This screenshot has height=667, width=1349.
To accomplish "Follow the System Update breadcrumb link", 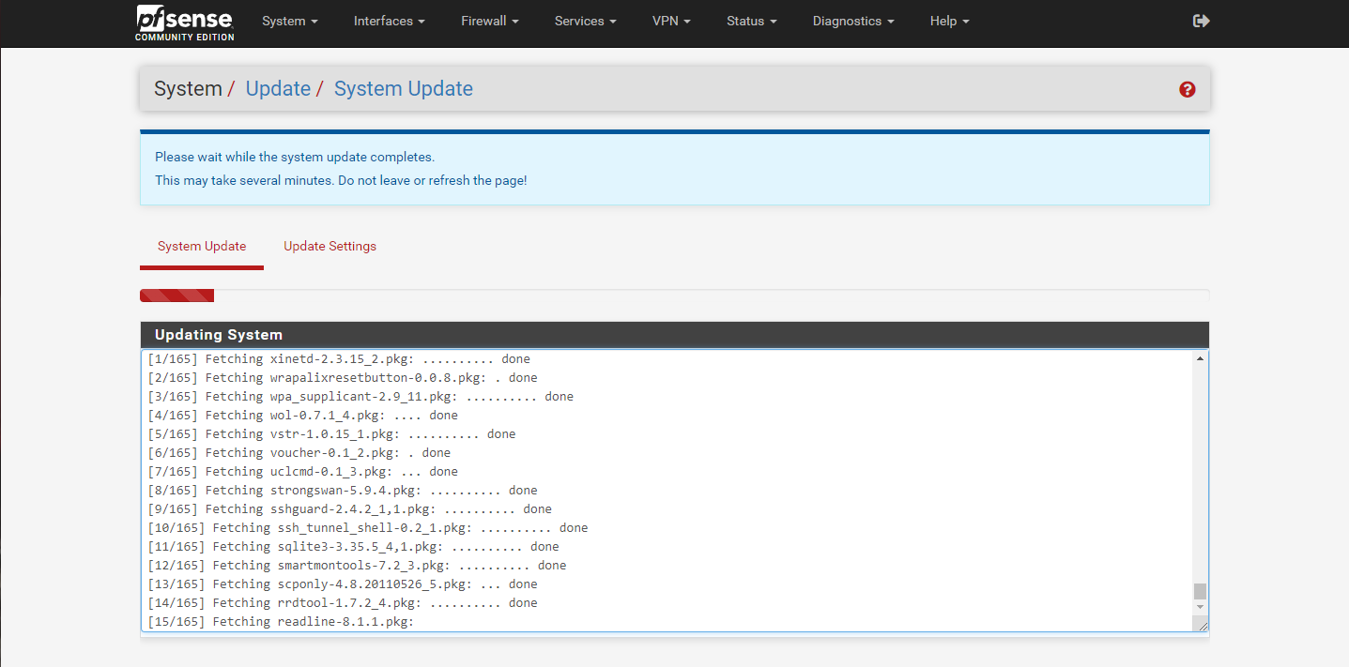I will [x=404, y=89].
